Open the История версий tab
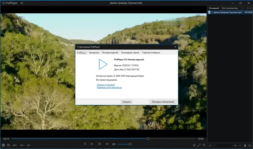This screenshot has width=253, height=149. (110, 53)
